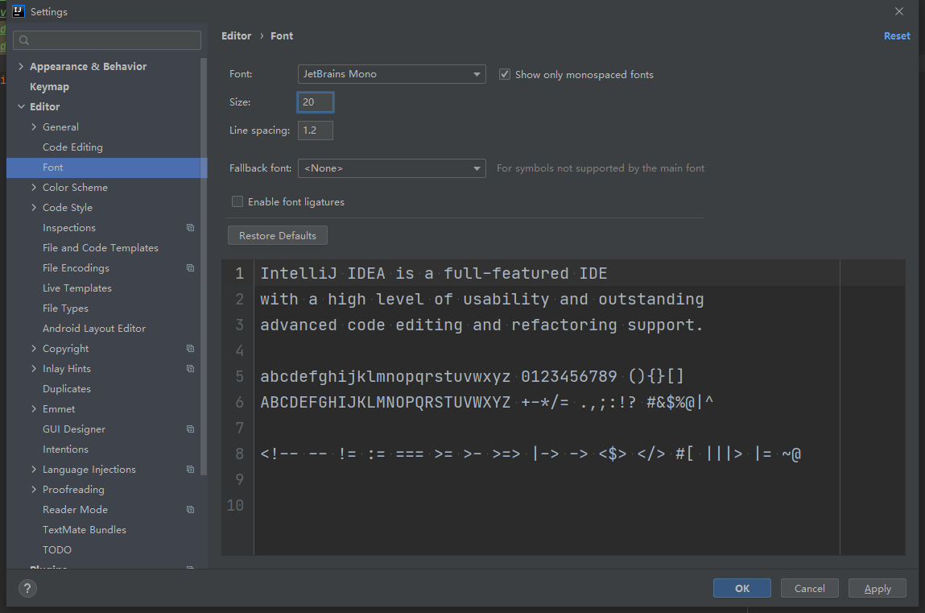The image size is (925, 613).
Task: Open File Encodings settings page
Action: (x=76, y=268)
